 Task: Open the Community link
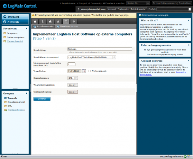(x=95, y=3)
